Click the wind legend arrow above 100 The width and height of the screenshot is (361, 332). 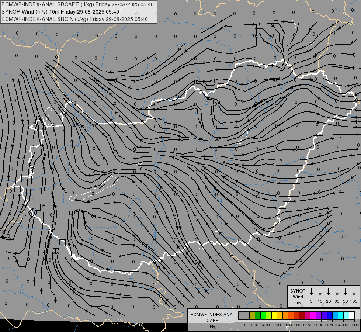(354, 292)
